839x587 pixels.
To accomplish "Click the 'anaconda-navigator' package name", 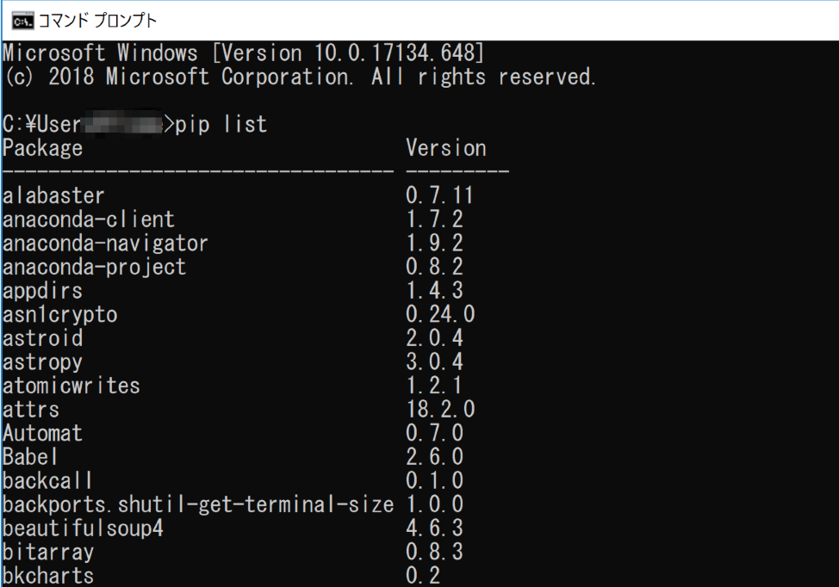I will click(105, 244).
